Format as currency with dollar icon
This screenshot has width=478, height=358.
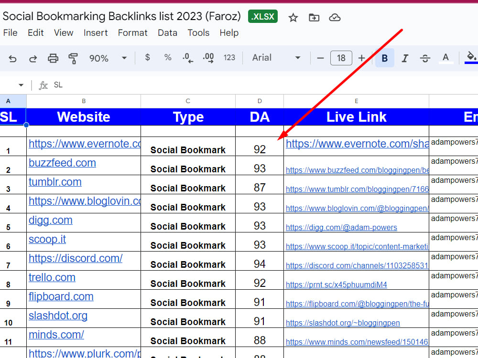click(148, 57)
